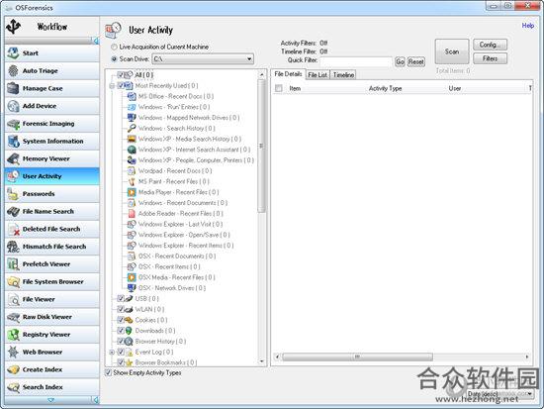Click the results horizontal scrollbar thumb
Screen dimensions: 544x409
(357, 357)
